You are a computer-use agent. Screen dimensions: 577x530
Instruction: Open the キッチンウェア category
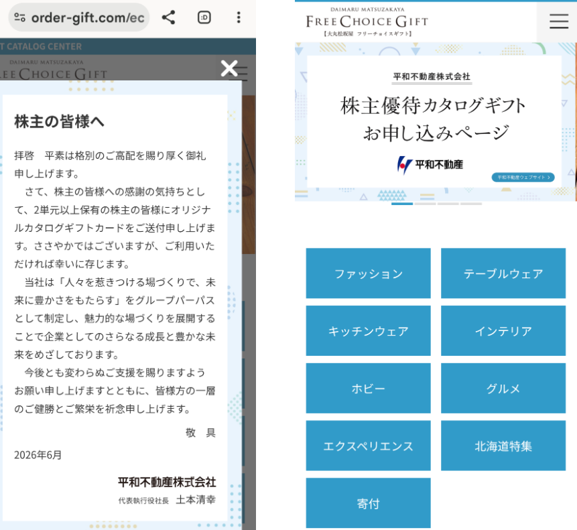click(x=369, y=330)
